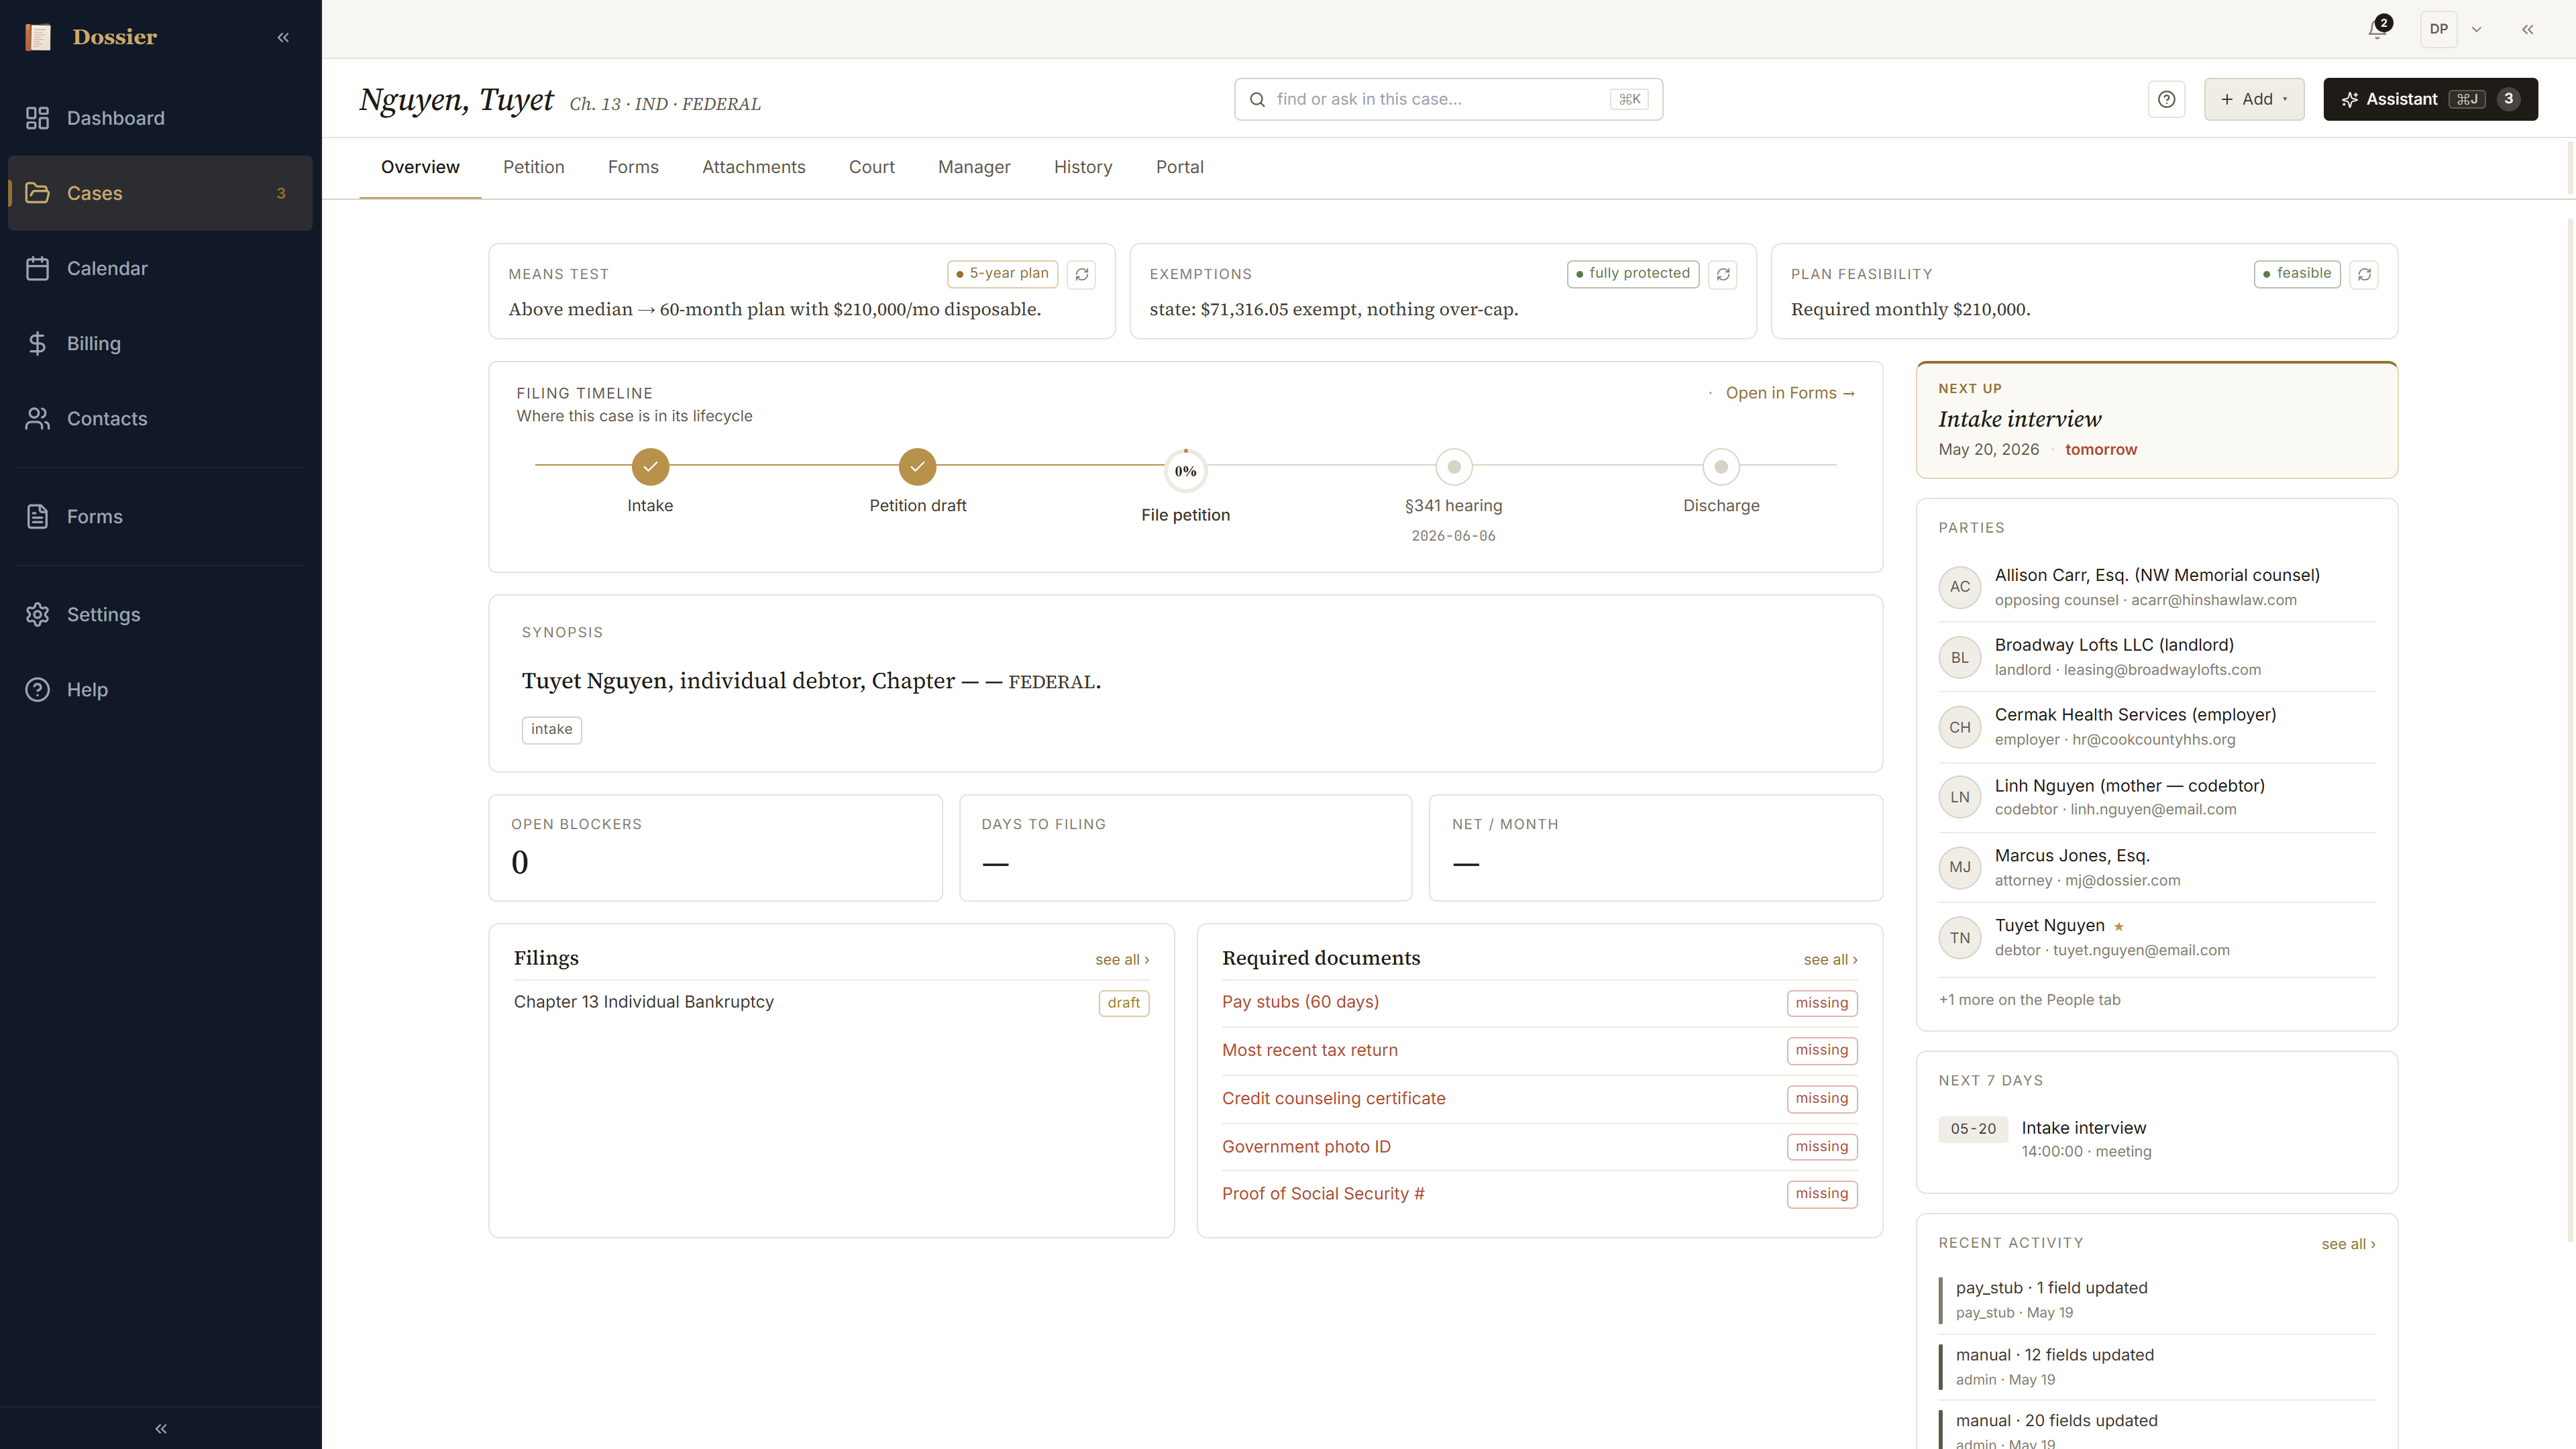The height and width of the screenshot is (1449, 2576).
Task: Click the fully protected badge
Action: tap(1633, 273)
